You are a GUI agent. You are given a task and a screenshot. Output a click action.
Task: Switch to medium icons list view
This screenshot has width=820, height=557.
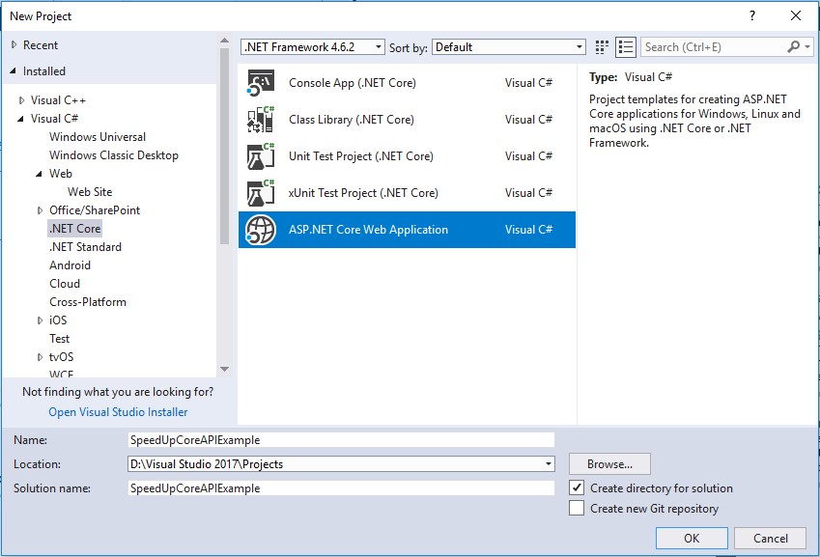(626, 47)
